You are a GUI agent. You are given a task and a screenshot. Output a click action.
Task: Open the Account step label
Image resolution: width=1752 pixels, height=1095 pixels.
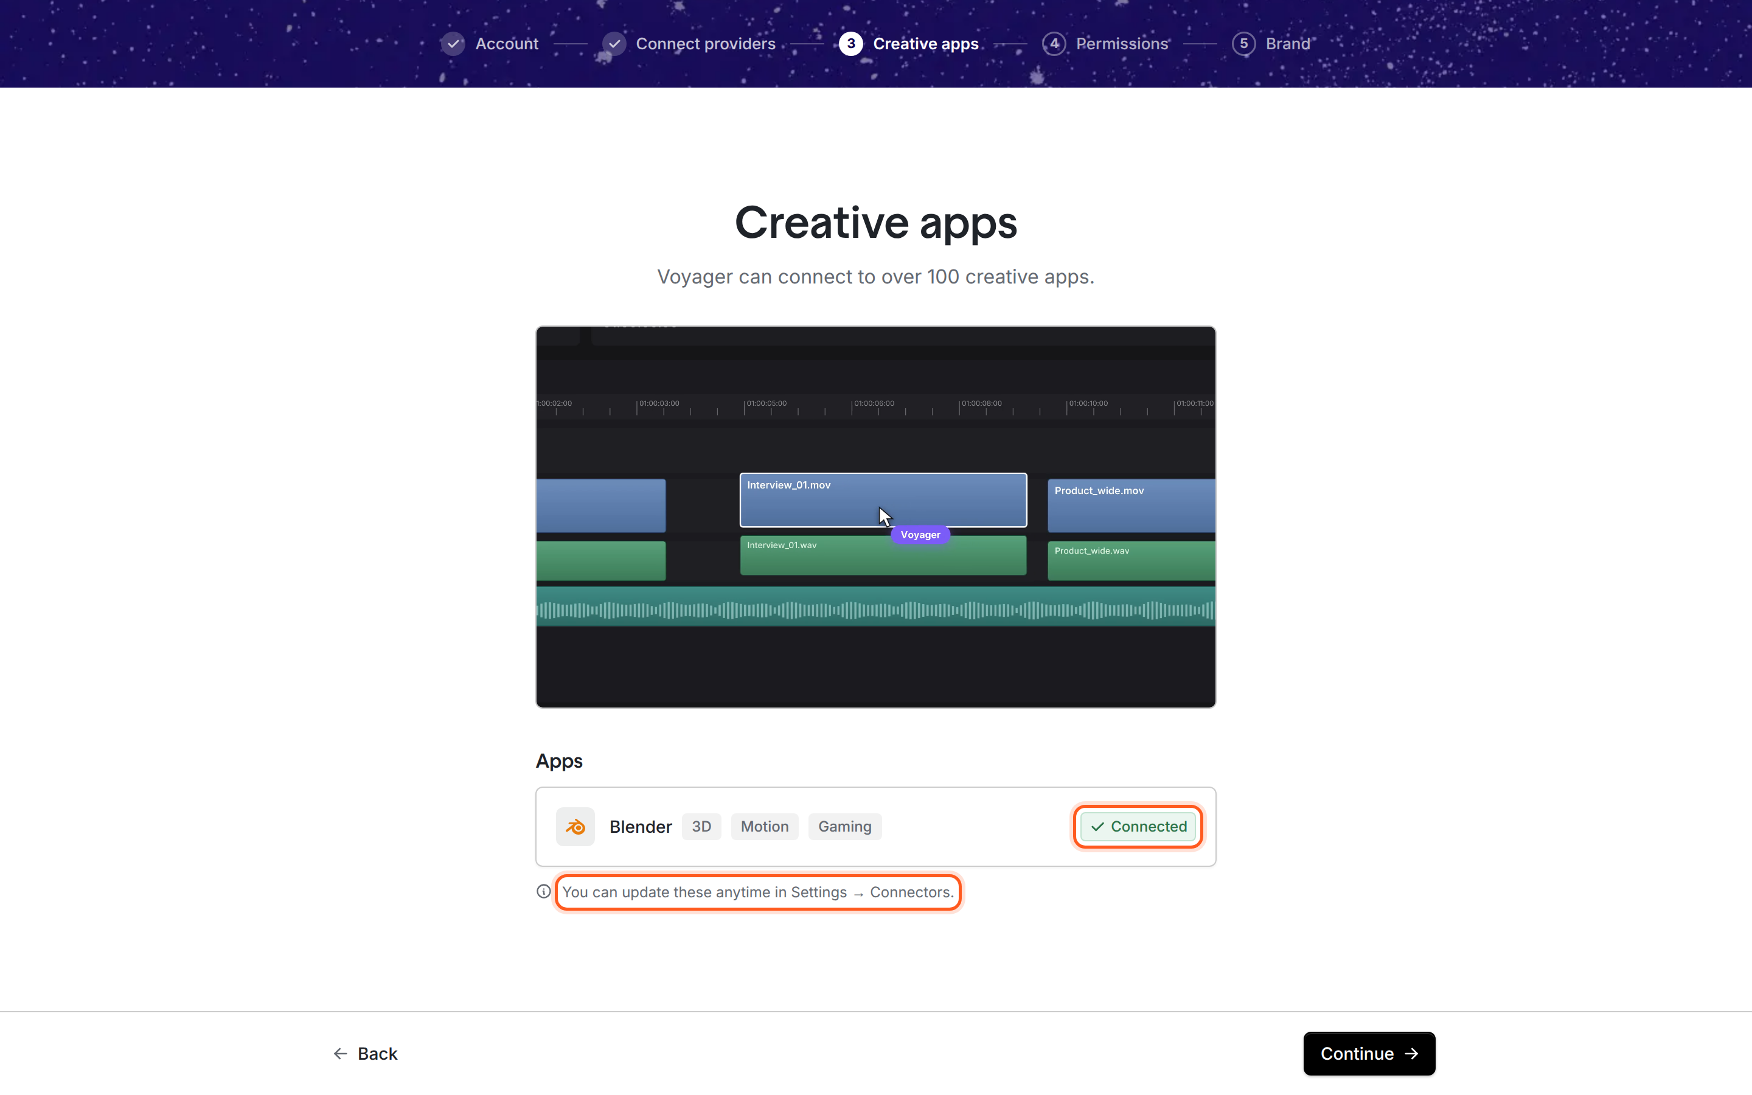(507, 43)
